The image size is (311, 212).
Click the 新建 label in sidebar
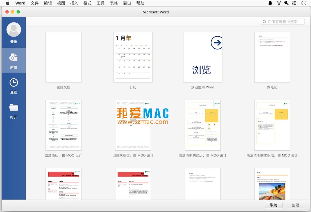tap(14, 67)
